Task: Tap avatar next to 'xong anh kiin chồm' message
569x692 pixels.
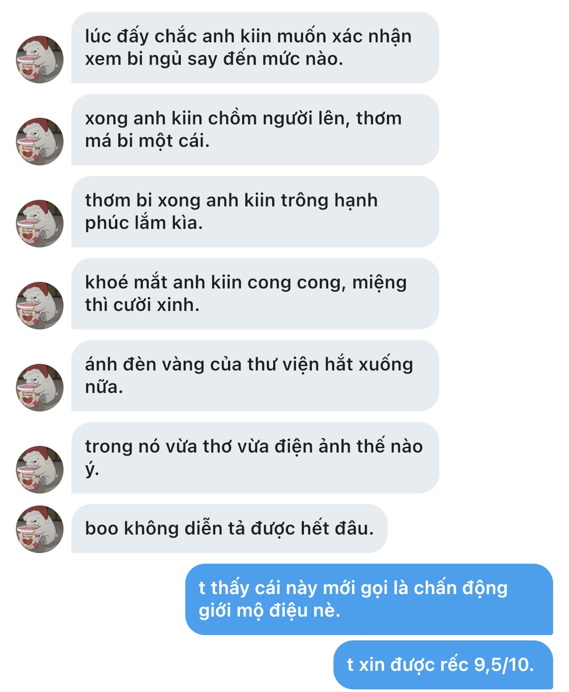Action: 40,142
